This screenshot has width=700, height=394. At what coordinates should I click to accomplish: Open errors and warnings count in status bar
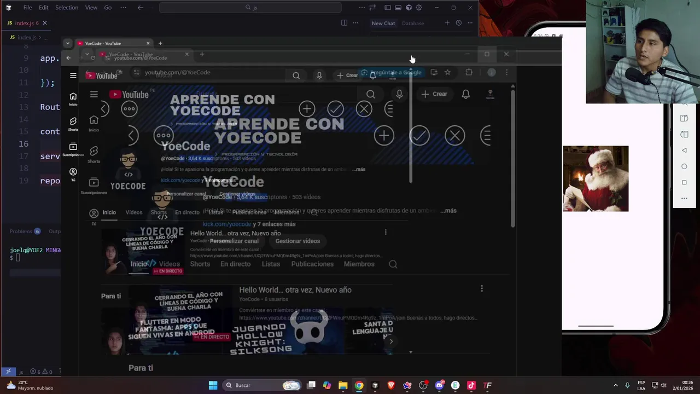(41, 372)
